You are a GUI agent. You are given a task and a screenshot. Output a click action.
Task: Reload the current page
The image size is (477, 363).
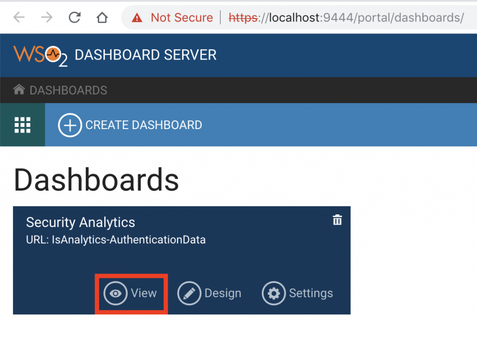pyautogui.click(x=75, y=18)
